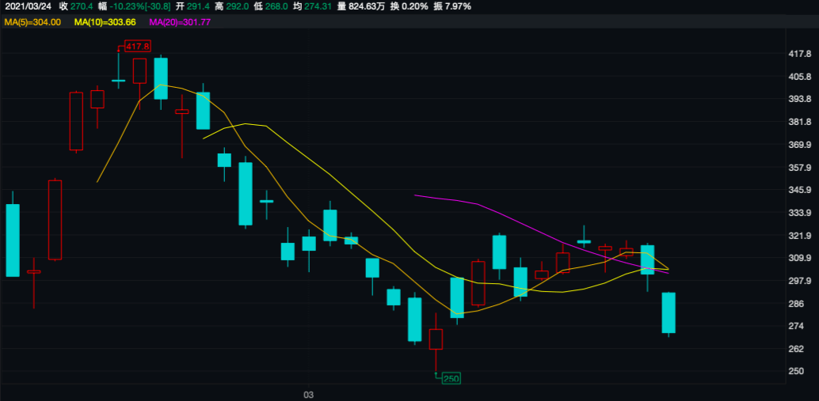Click the 03 month marker on time axis
Viewport: 819px width, 401px height.
[310, 393]
